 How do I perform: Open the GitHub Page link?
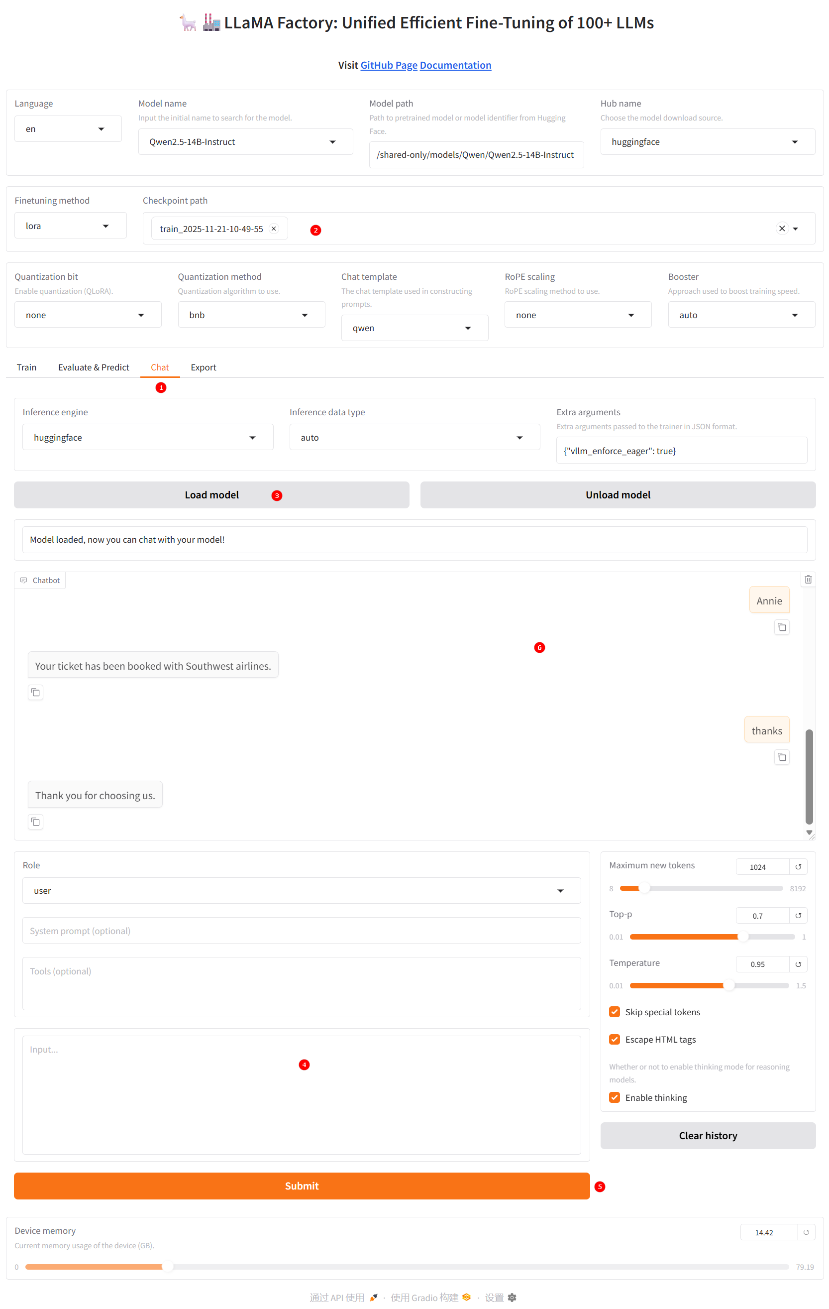point(389,65)
